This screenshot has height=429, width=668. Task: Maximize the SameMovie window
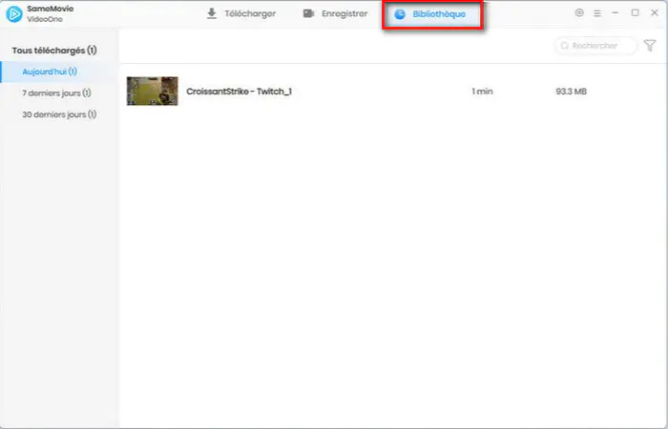point(635,12)
